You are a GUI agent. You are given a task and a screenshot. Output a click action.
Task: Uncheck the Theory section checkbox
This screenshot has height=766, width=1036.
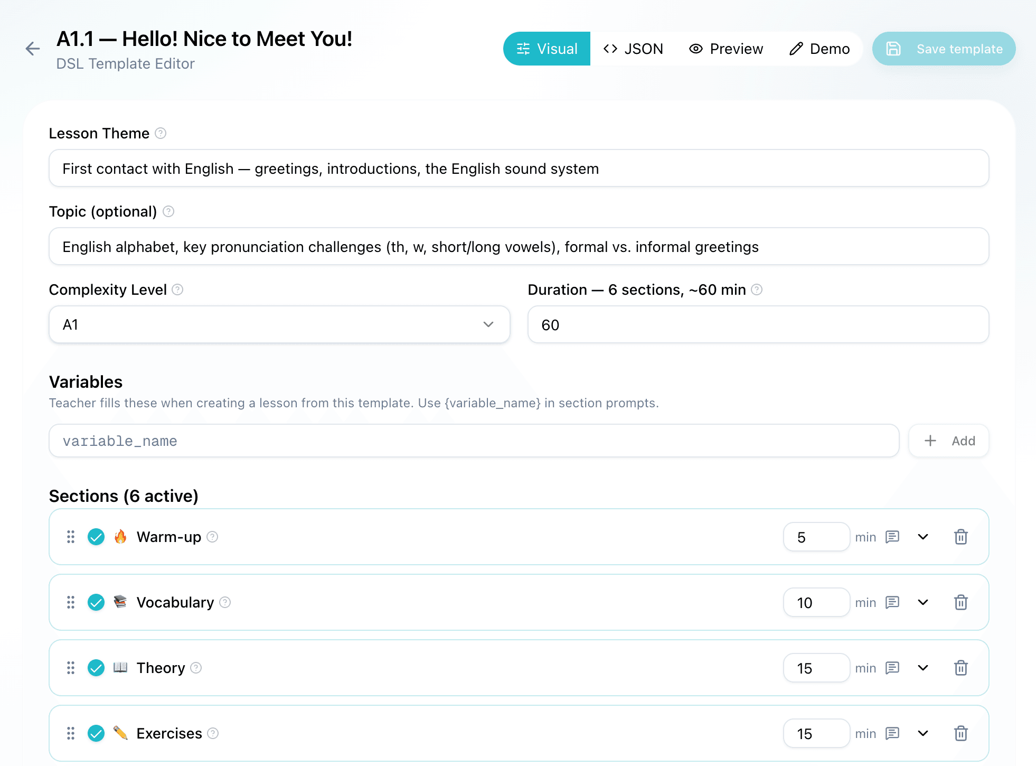tap(96, 668)
